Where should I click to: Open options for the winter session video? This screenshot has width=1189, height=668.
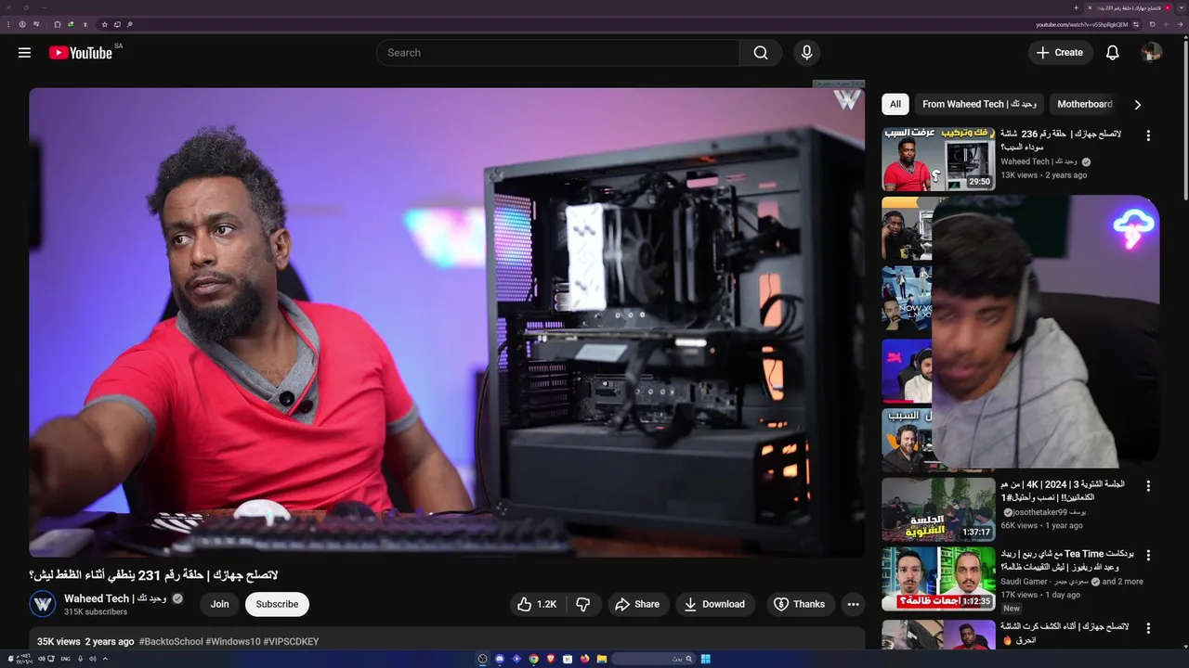point(1148,486)
